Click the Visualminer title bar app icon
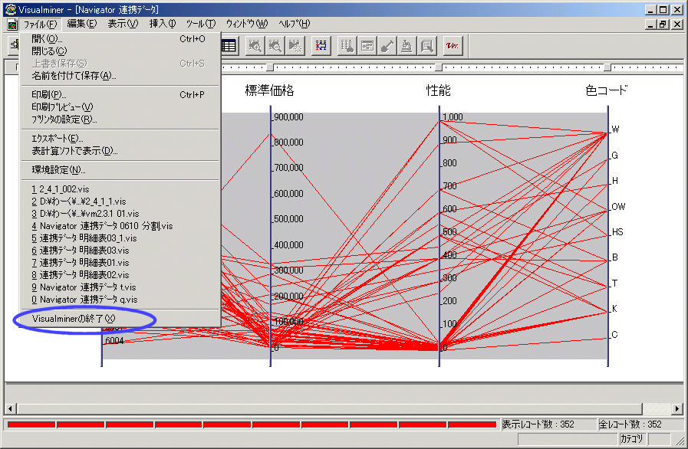Viewport: 688px width, 449px height. [x=11, y=9]
